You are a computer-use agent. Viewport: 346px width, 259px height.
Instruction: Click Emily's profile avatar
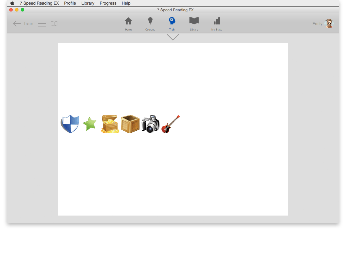coord(329,24)
